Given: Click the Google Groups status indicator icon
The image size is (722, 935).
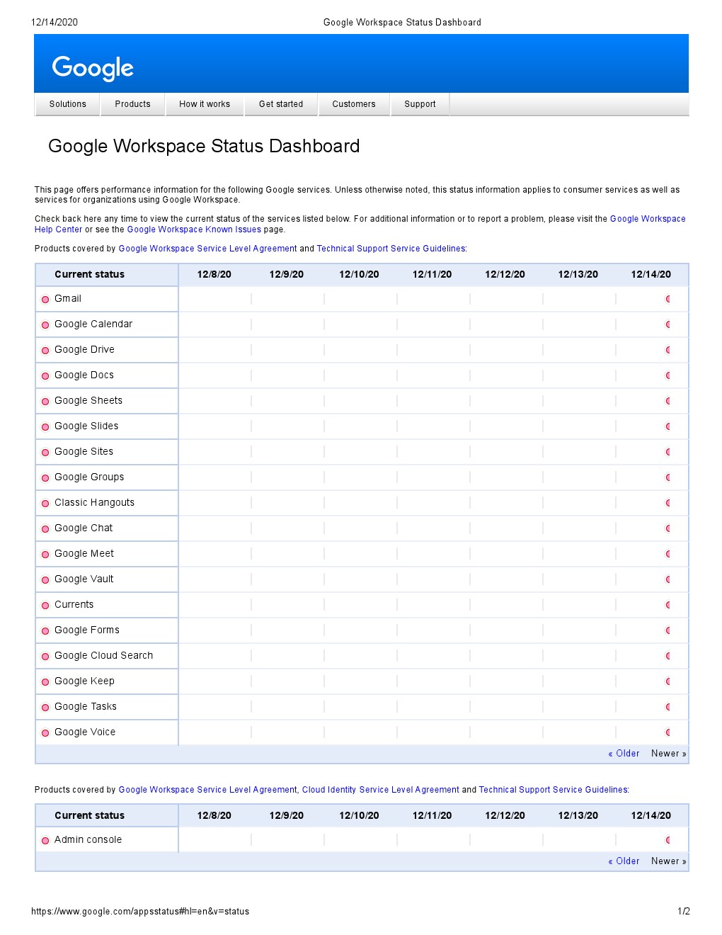Looking at the screenshot, I should [x=45, y=478].
